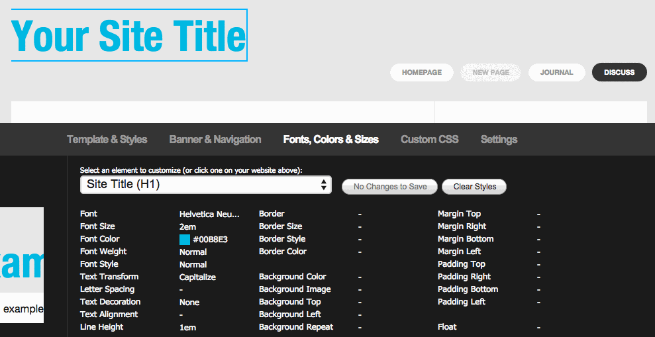The width and height of the screenshot is (655, 337).
Task: Edit the Helvetica Neue font value
Action: [x=209, y=215]
